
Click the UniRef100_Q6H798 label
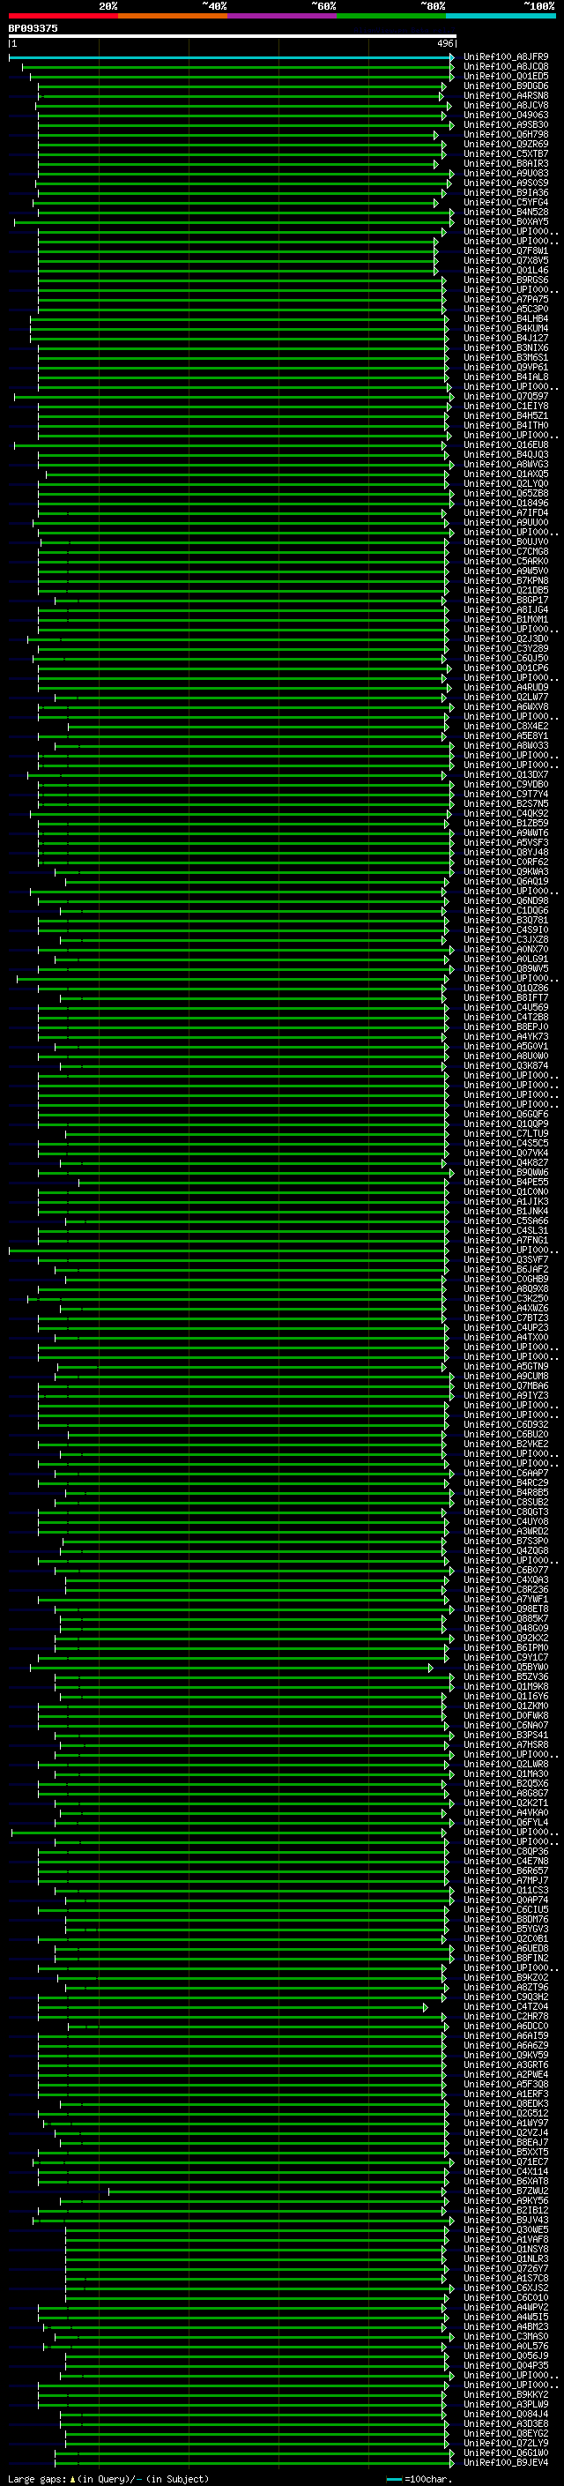[506, 134]
